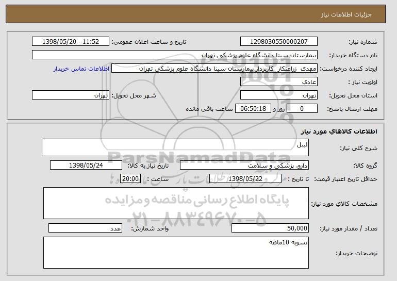Click the request creator name field
Image resolution: width=397 pixels, height=281 pixels.
coord(214,69)
